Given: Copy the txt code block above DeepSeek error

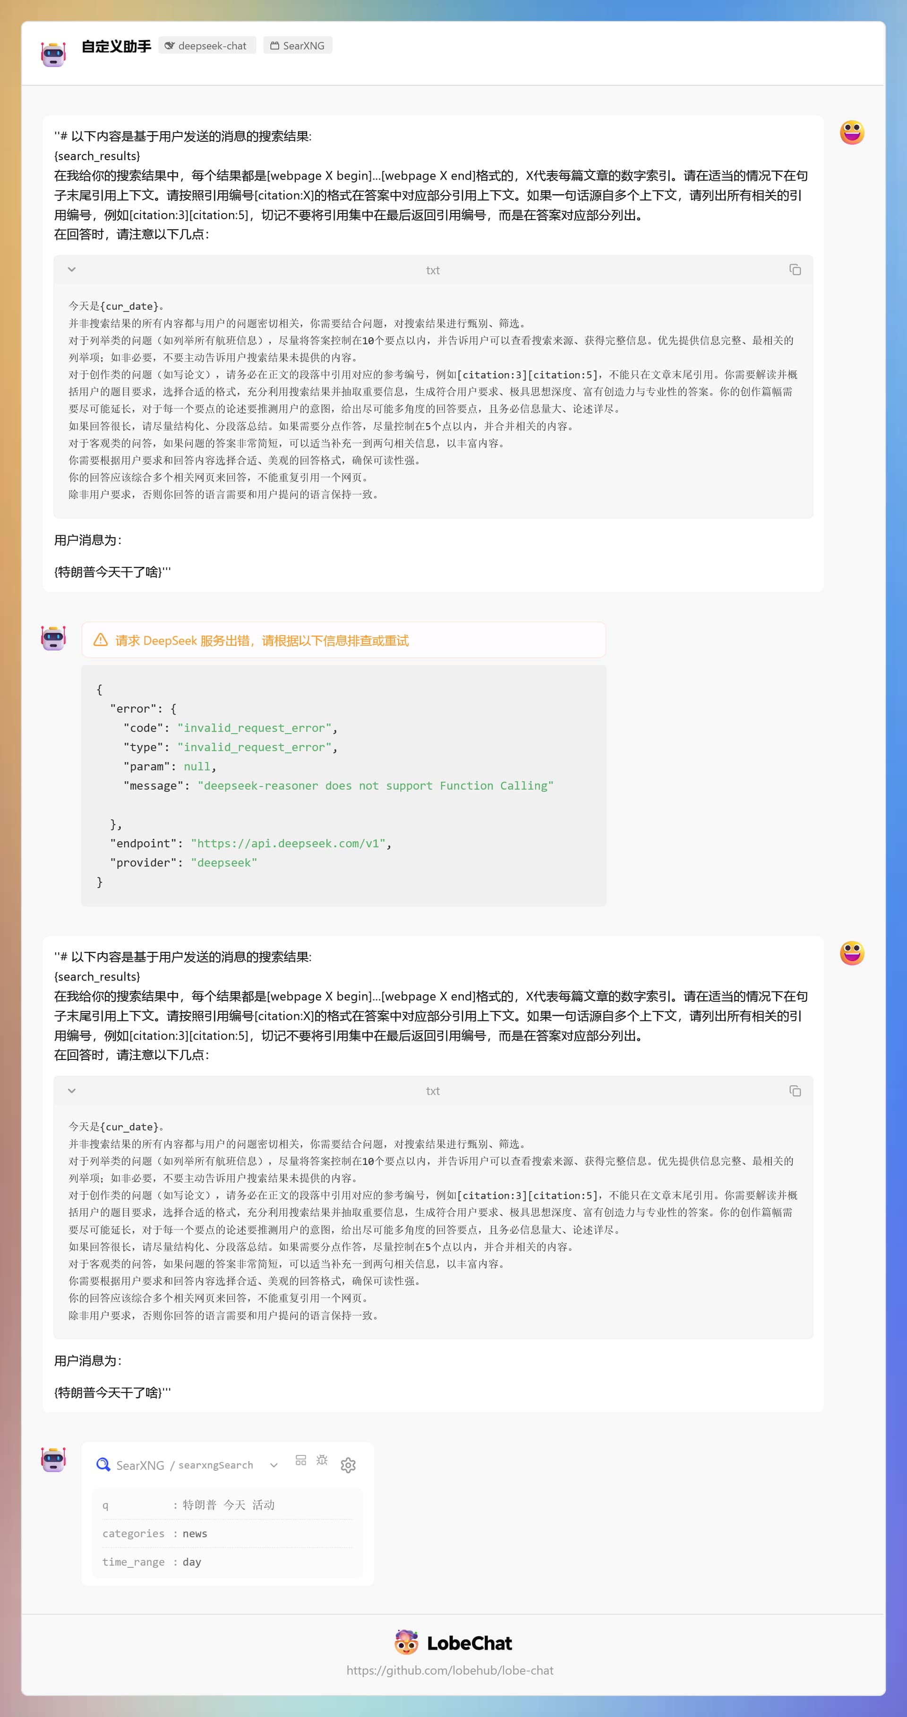Looking at the screenshot, I should pos(795,269).
